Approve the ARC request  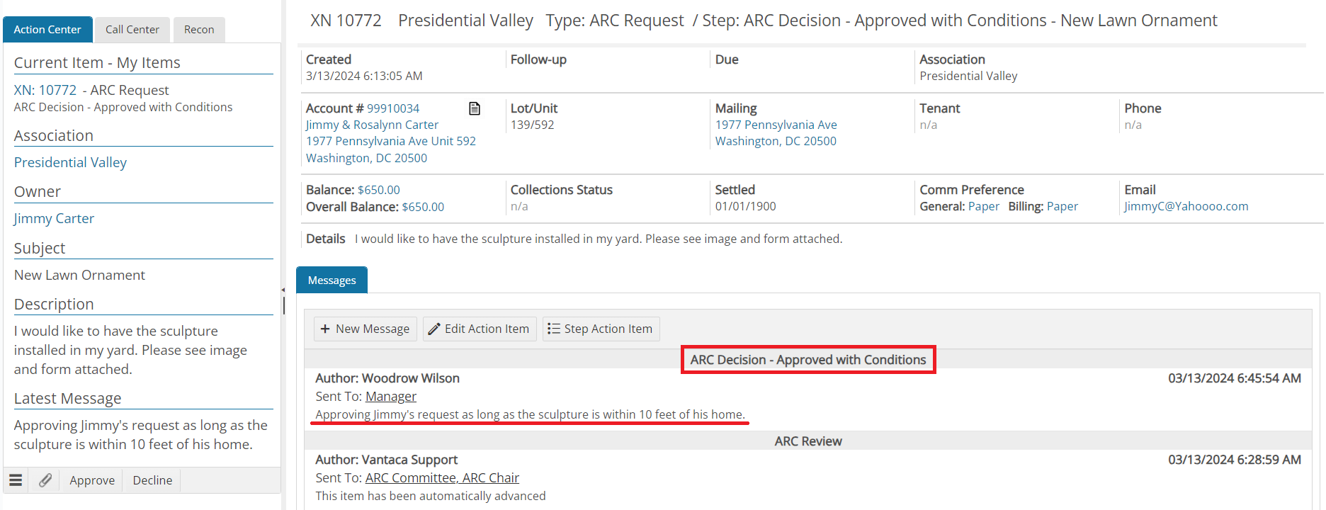[92, 480]
